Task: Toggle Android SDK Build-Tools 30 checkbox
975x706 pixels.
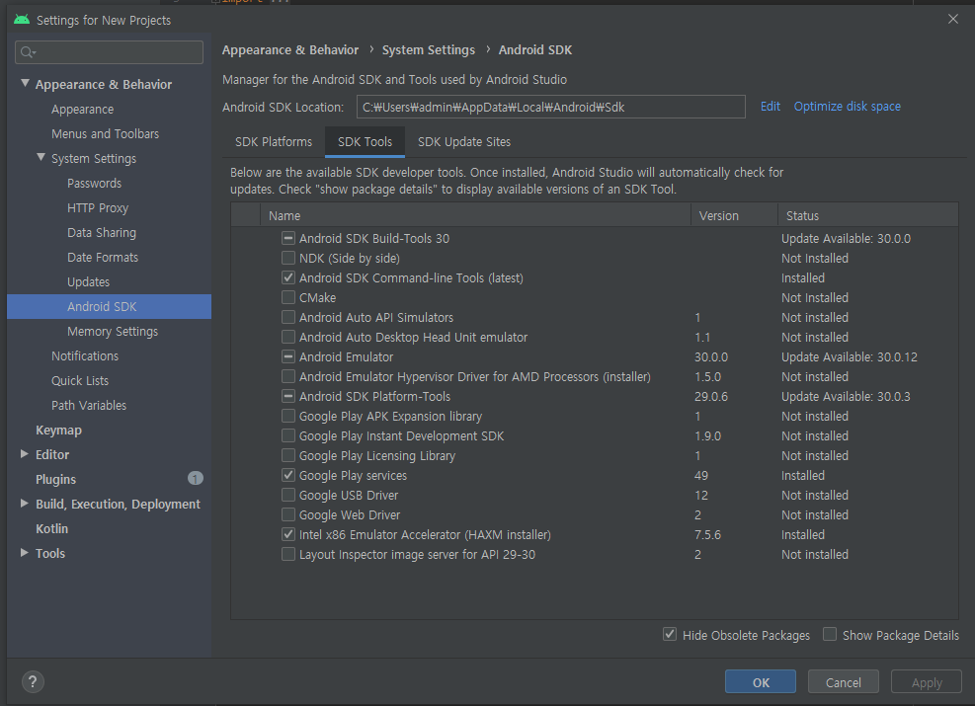Action: click(x=287, y=238)
